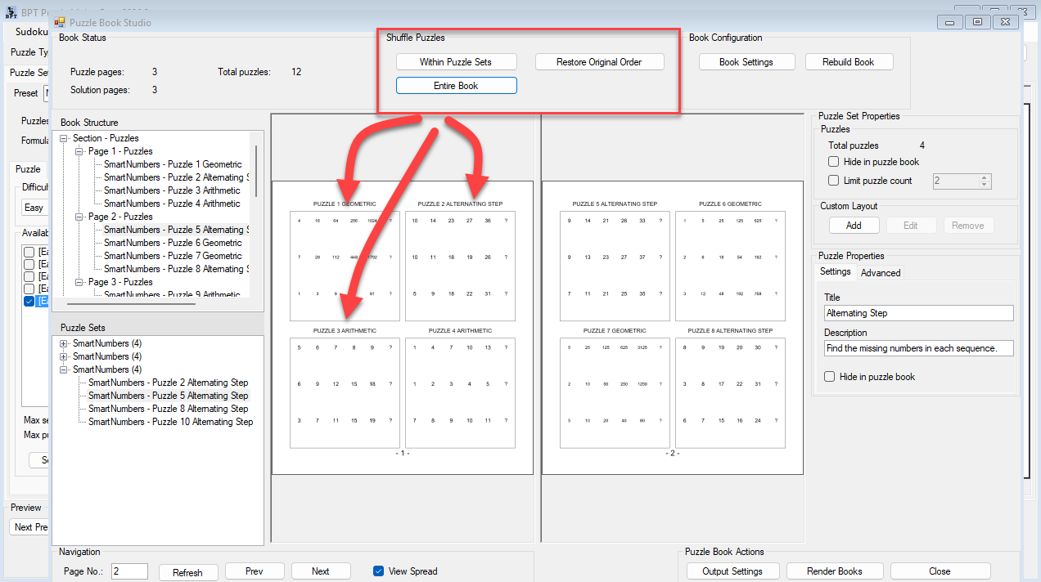The width and height of the screenshot is (1041, 582).
Task: Click the Refresh navigation button
Action: coord(187,572)
